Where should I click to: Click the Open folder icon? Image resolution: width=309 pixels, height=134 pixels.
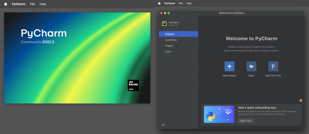(x=251, y=66)
